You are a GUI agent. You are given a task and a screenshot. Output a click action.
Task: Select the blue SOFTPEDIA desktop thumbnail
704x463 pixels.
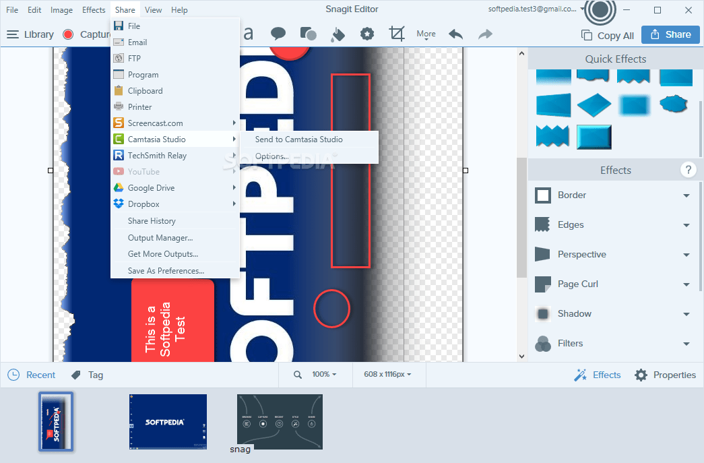coord(168,421)
